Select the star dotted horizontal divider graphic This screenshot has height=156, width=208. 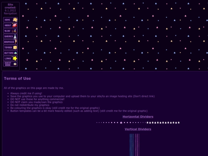pyautogui.click(x=121, y=123)
